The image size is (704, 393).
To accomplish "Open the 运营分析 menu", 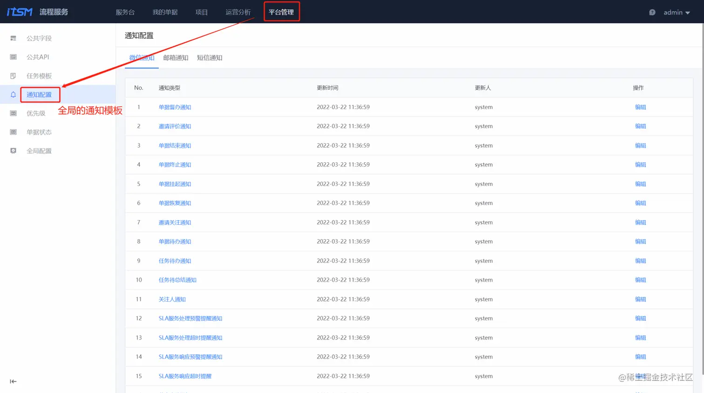I will point(238,12).
